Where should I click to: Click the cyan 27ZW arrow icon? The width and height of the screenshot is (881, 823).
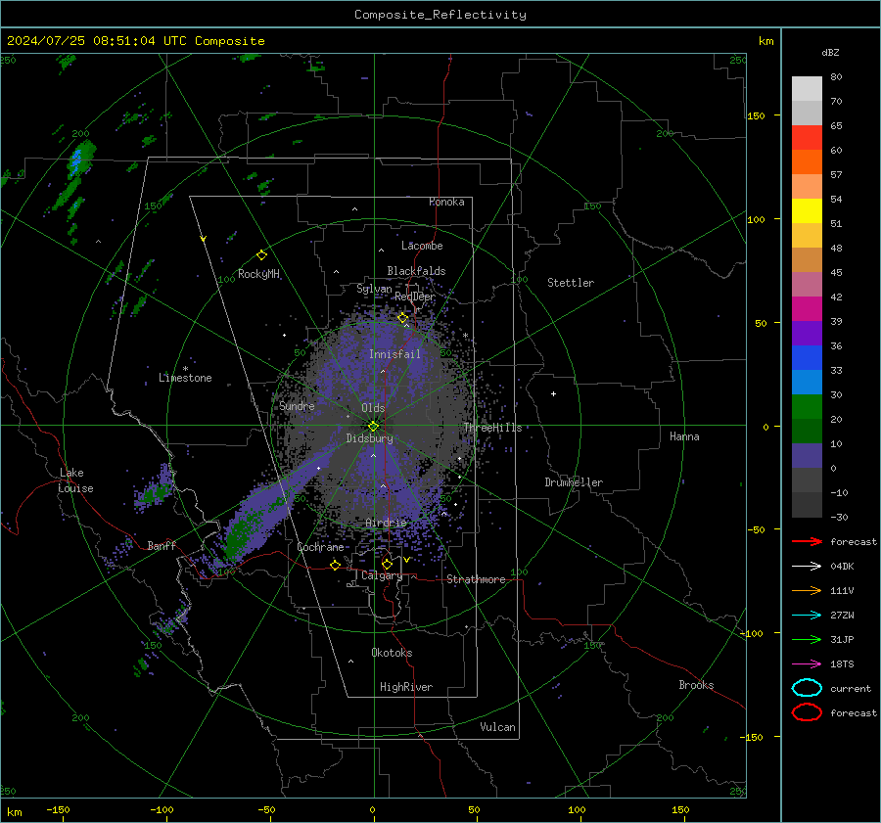807,616
